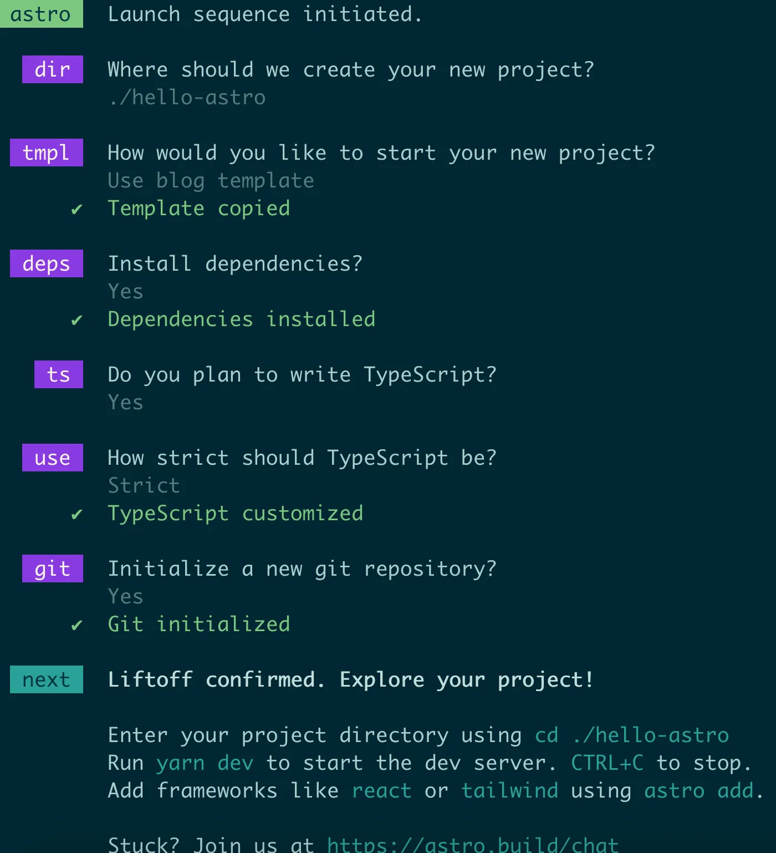Click the checkmark beside Git initialized

(x=76, y=625)
